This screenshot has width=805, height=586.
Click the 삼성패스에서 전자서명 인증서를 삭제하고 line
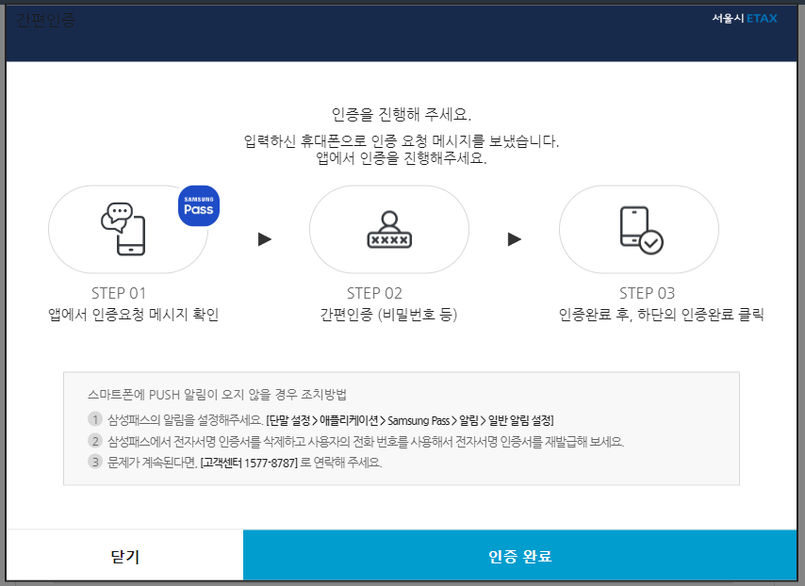point(366,441)
